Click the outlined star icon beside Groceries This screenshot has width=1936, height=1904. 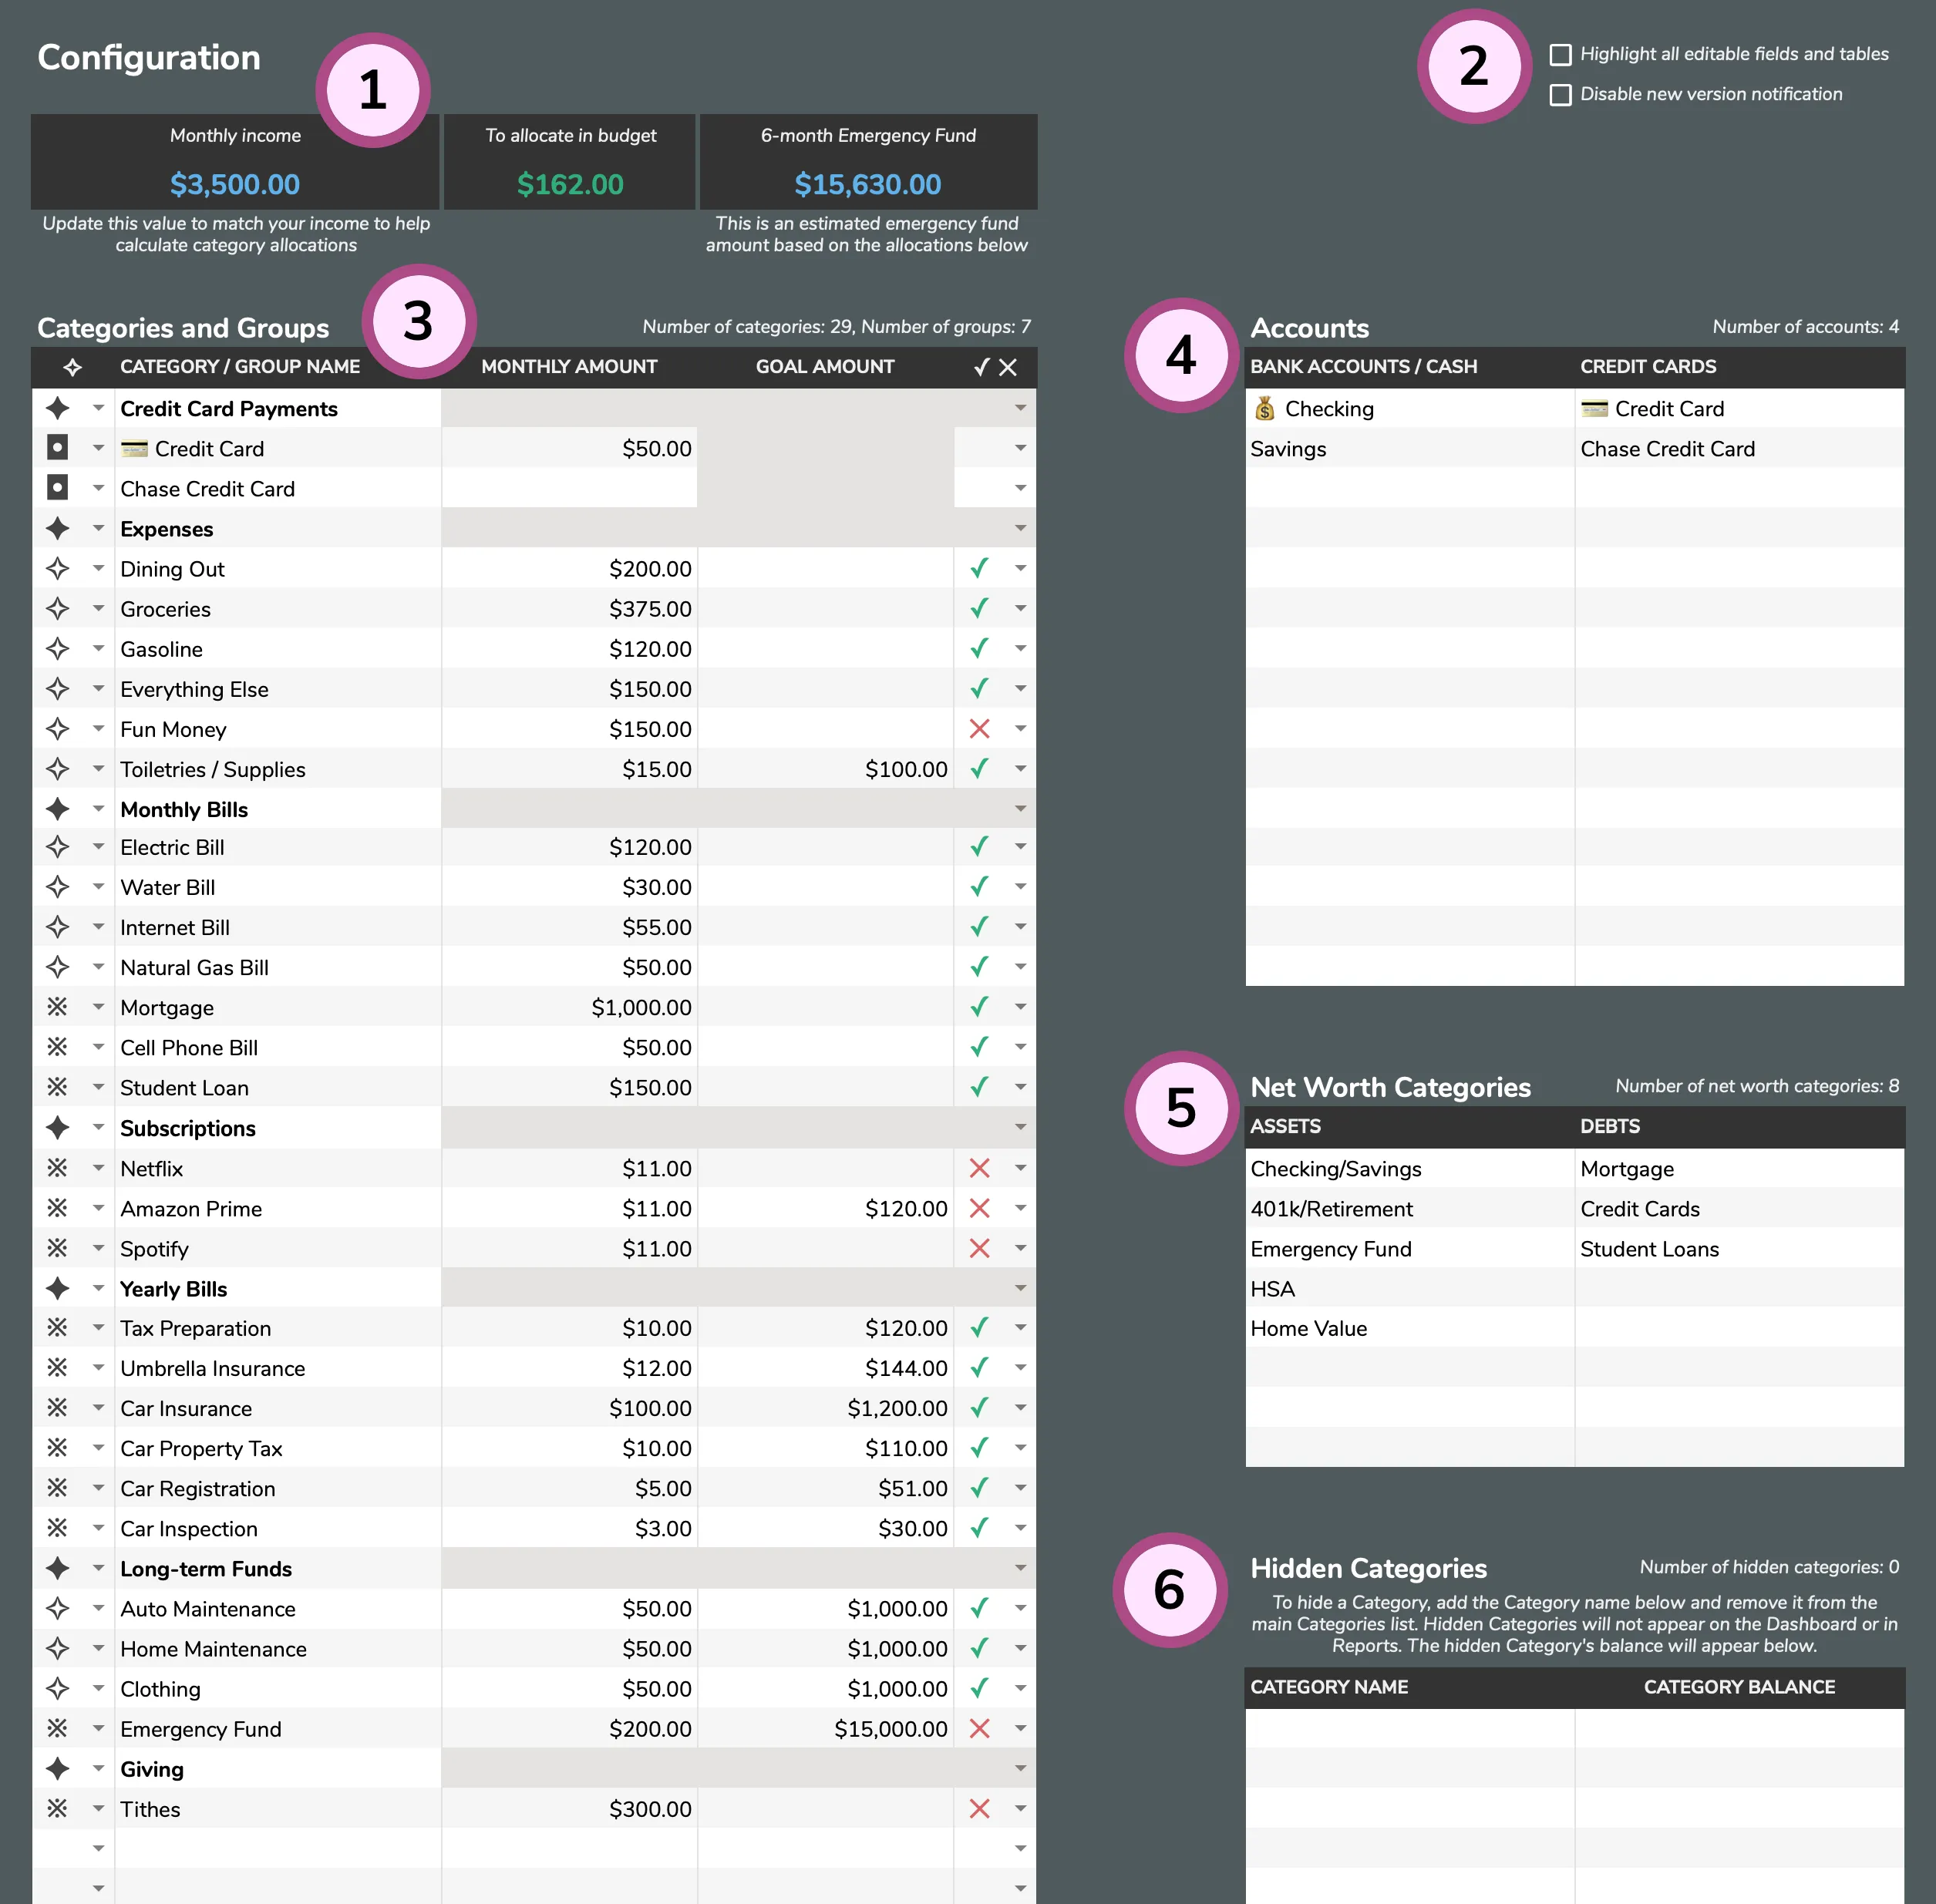(57, 608)
